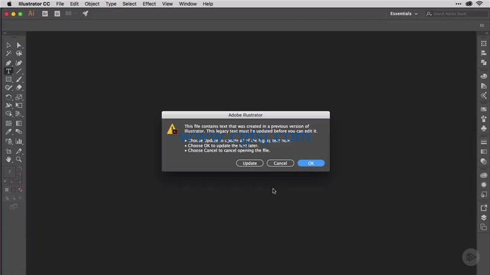The width and height of the screenshot is (490, 275).
Task: Open the Align panel icon
Action: click(x=484, y=53)
